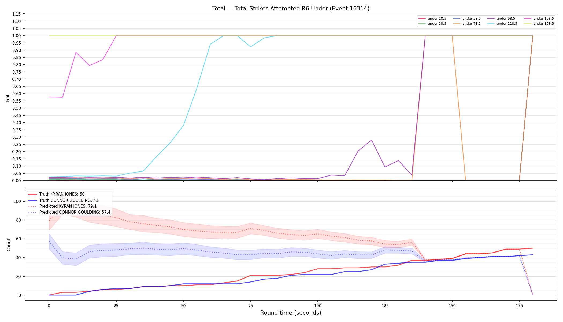Click the x-axis tick label 75
Viewport: 563px width, 322px height.
pyautogui.click(x=250, y=306)
